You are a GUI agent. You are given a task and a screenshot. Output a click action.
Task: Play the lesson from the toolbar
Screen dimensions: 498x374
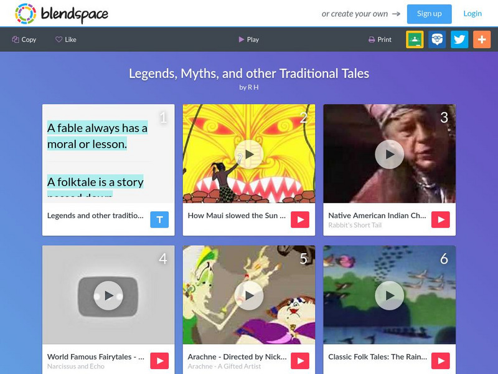pyautogui.click(x=248, y=39)
